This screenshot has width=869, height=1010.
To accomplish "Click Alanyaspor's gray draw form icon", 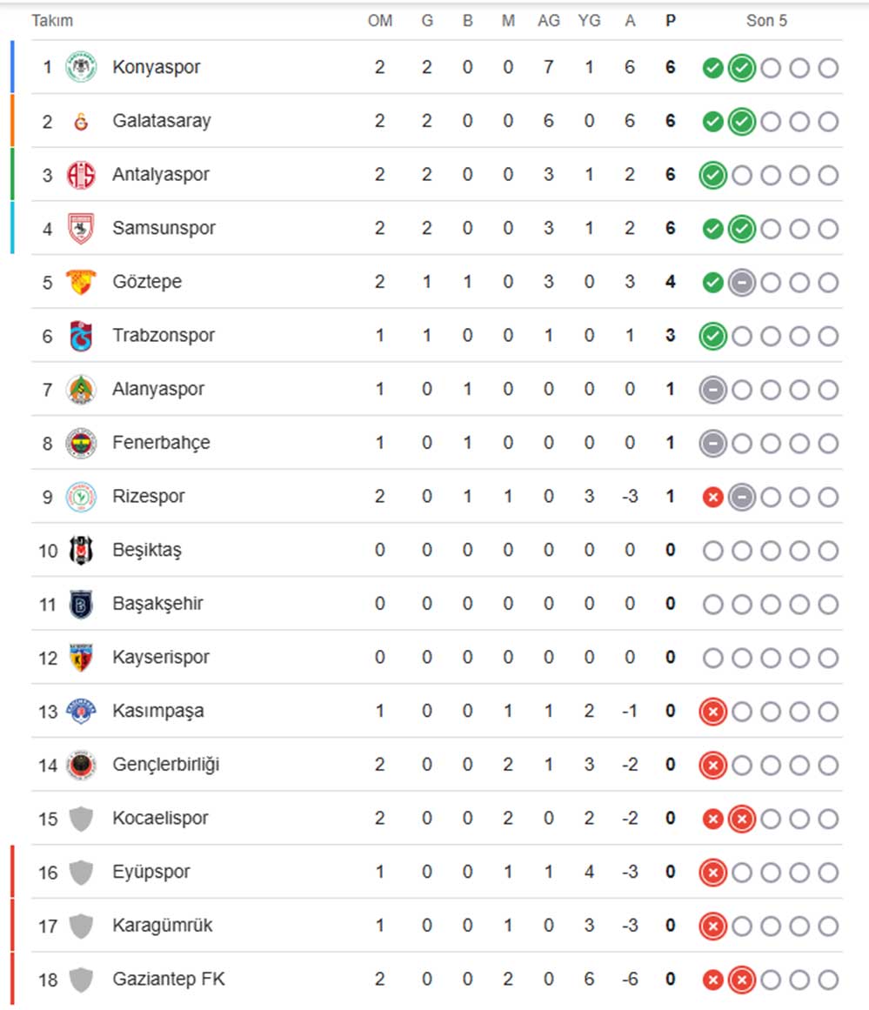I will coord(712,390).
